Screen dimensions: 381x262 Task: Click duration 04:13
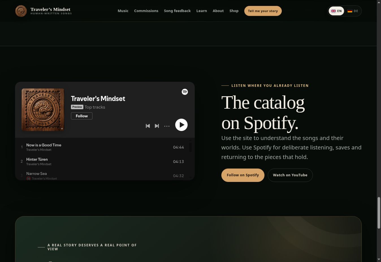[178, 162]
